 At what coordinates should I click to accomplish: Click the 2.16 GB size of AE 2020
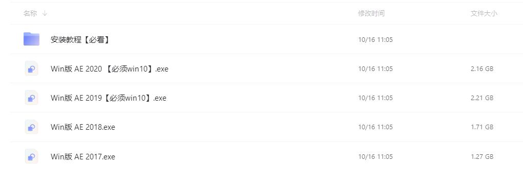[x=482, y=69]
